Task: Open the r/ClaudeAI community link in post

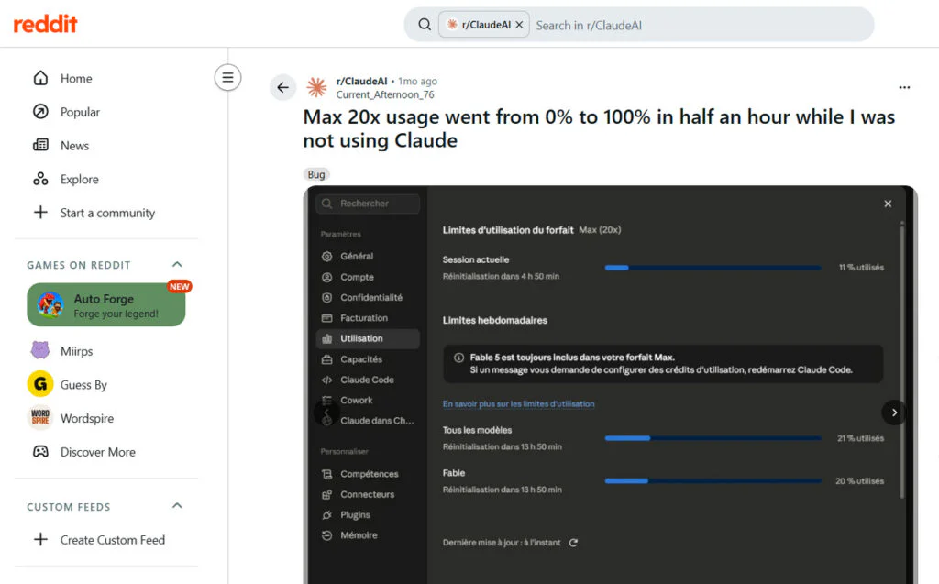Action: 361,81
